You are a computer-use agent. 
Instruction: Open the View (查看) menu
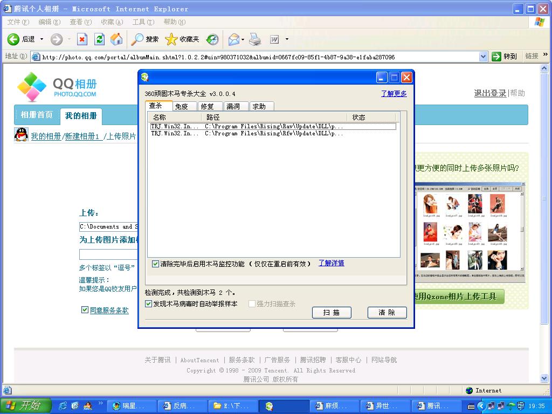point(81,22)
